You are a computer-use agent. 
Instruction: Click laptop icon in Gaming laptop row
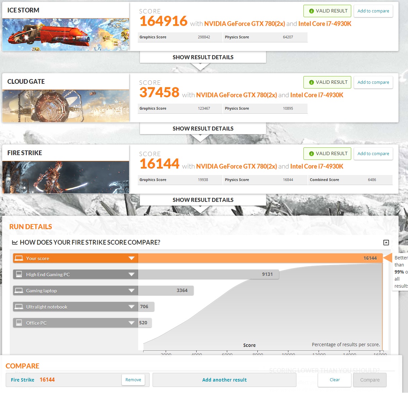point(19,290)
